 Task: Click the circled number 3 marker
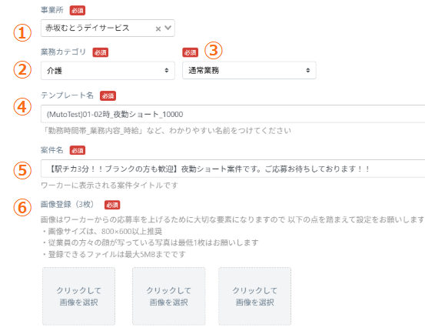tap(214, 51)
